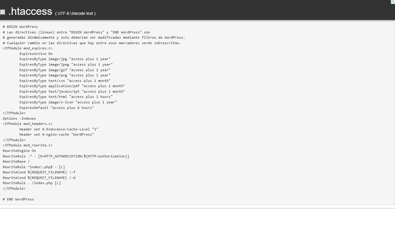The image size is (395, 230).
Task: Click the document icon beside .htaccess title
Action: (3, 12)
